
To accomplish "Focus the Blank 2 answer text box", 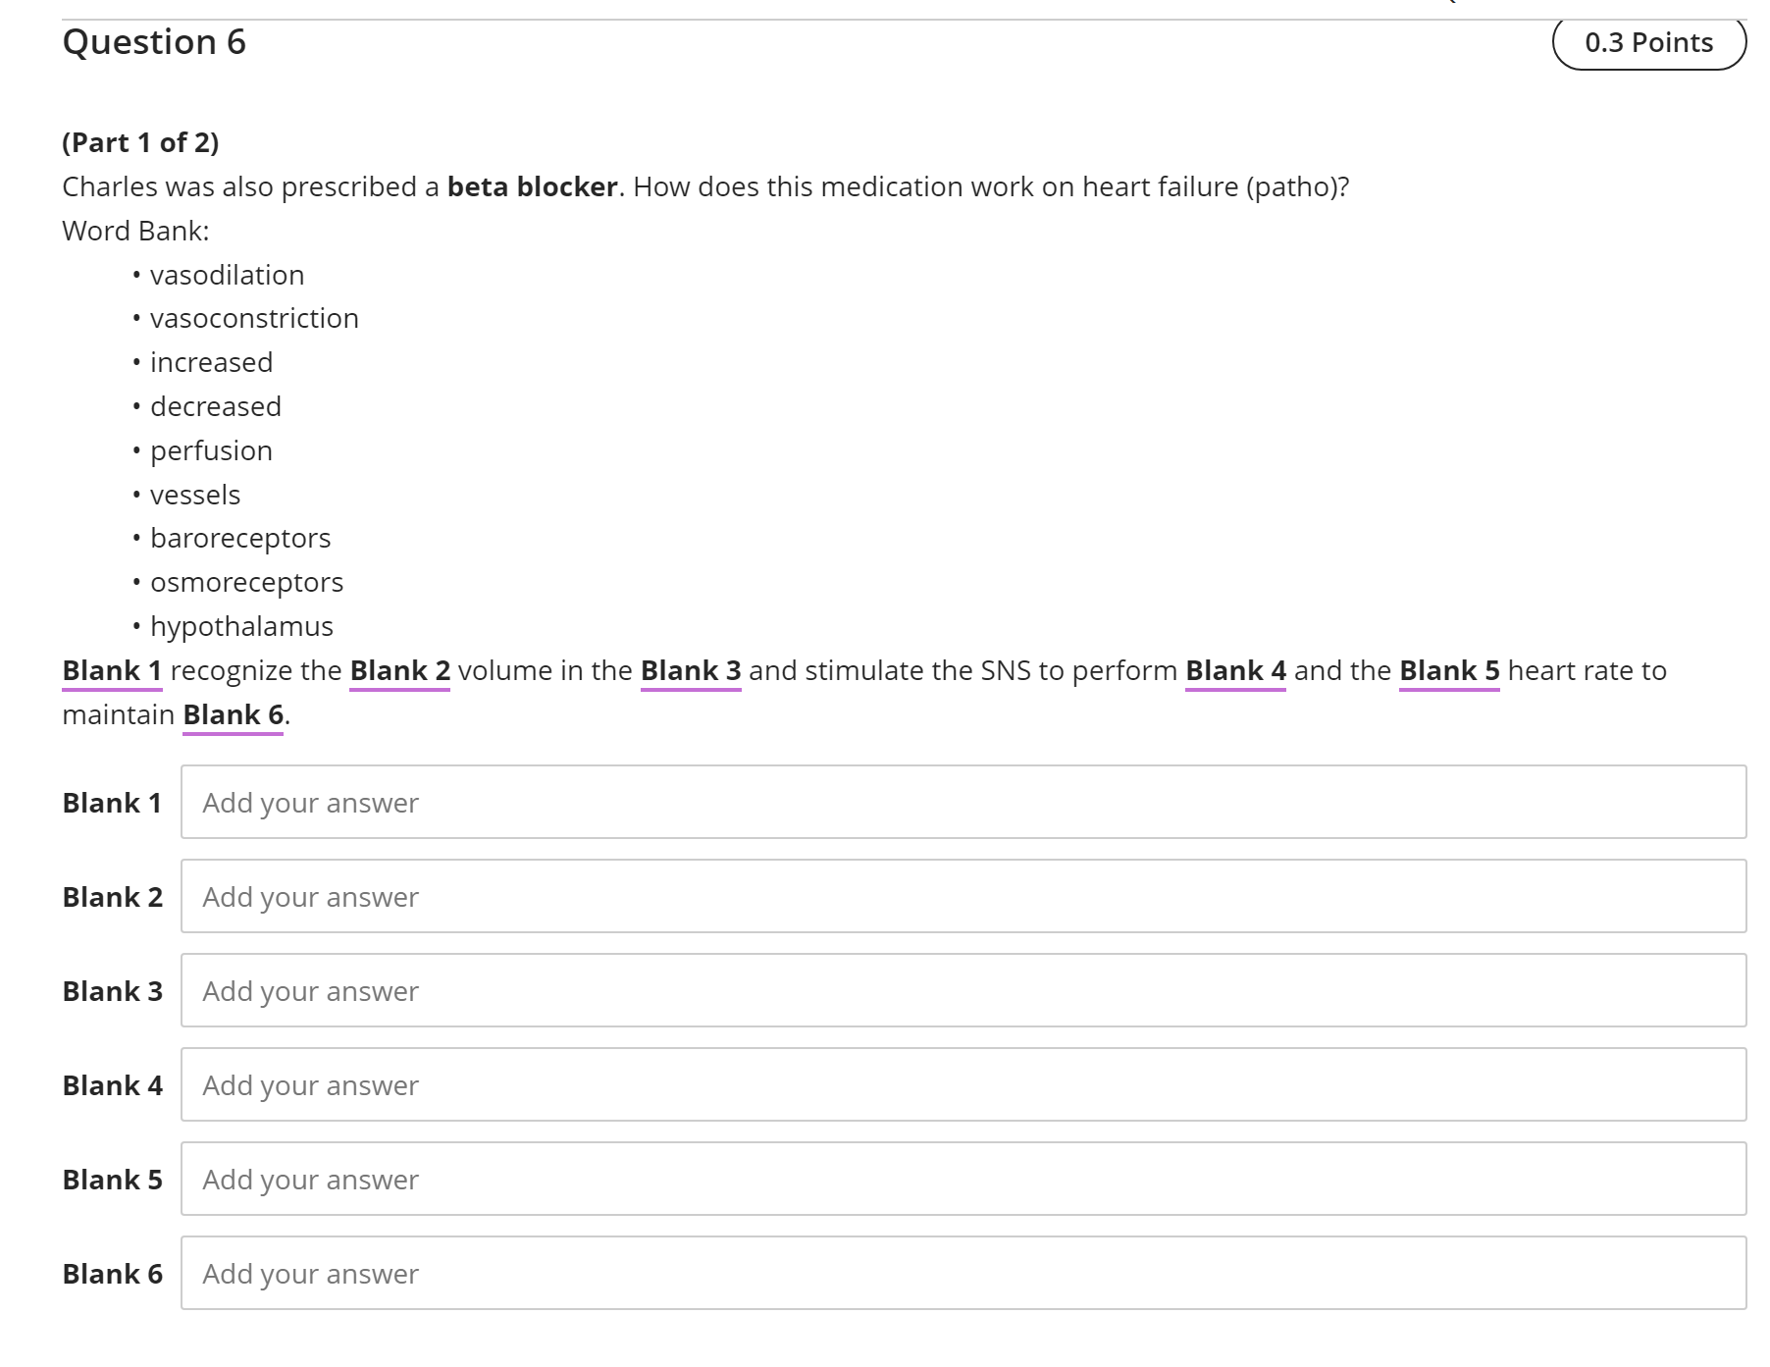I will click(x=963, y=896).
